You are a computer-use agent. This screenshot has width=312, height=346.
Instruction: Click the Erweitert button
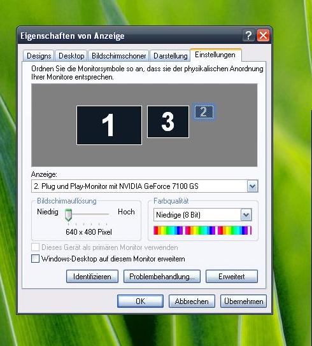pos(232,276)
